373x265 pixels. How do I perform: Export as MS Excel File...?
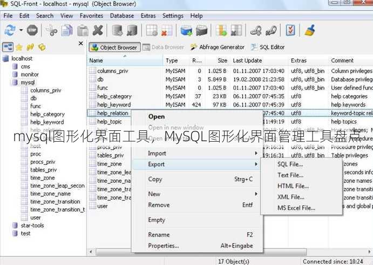pyautogui.click(x=301, y=208)
